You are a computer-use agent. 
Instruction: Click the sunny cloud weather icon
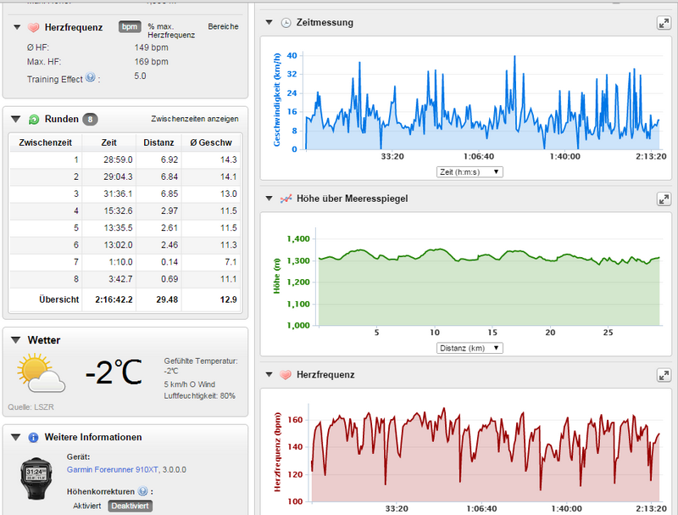point(41,373)
